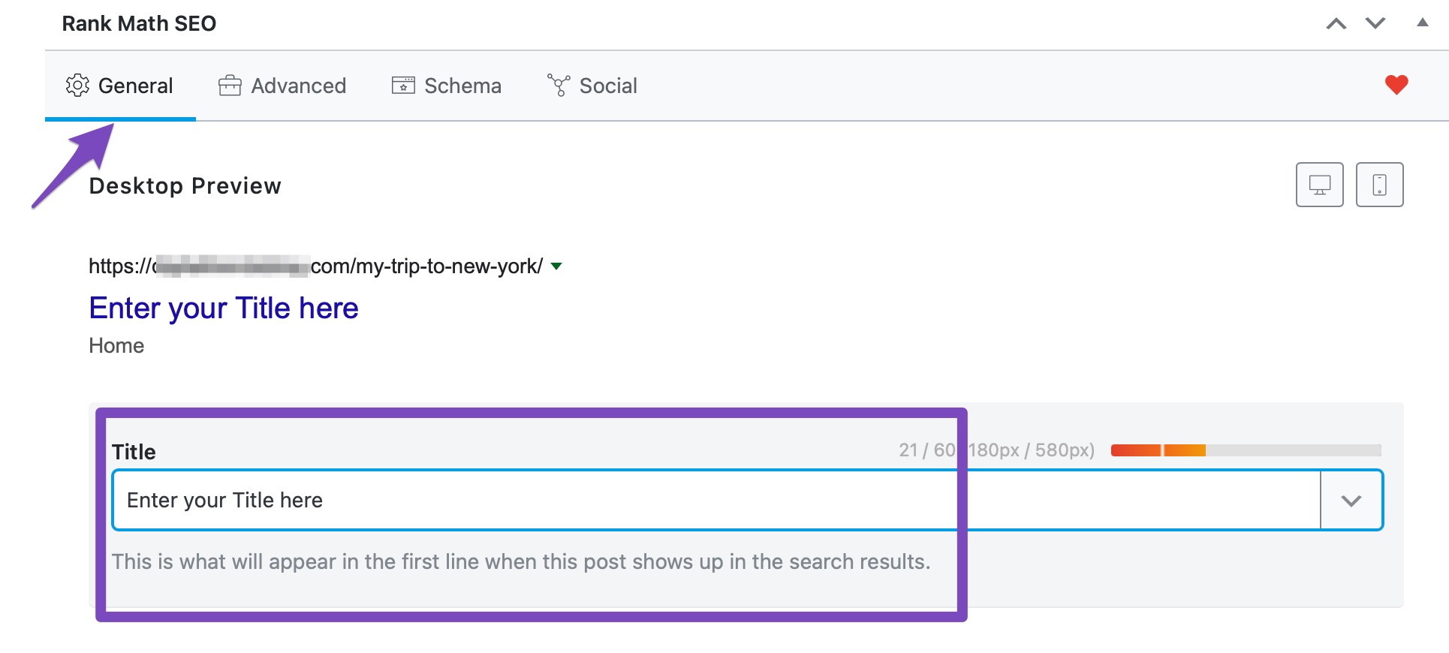The height and width of the screenshot is (653, 1449).
Task: Open the Social tab
Action: click(592, 86)
